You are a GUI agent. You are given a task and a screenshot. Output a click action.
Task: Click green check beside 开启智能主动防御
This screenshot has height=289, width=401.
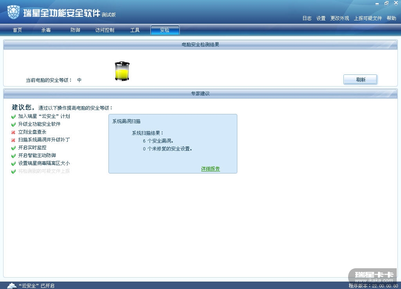14,156
